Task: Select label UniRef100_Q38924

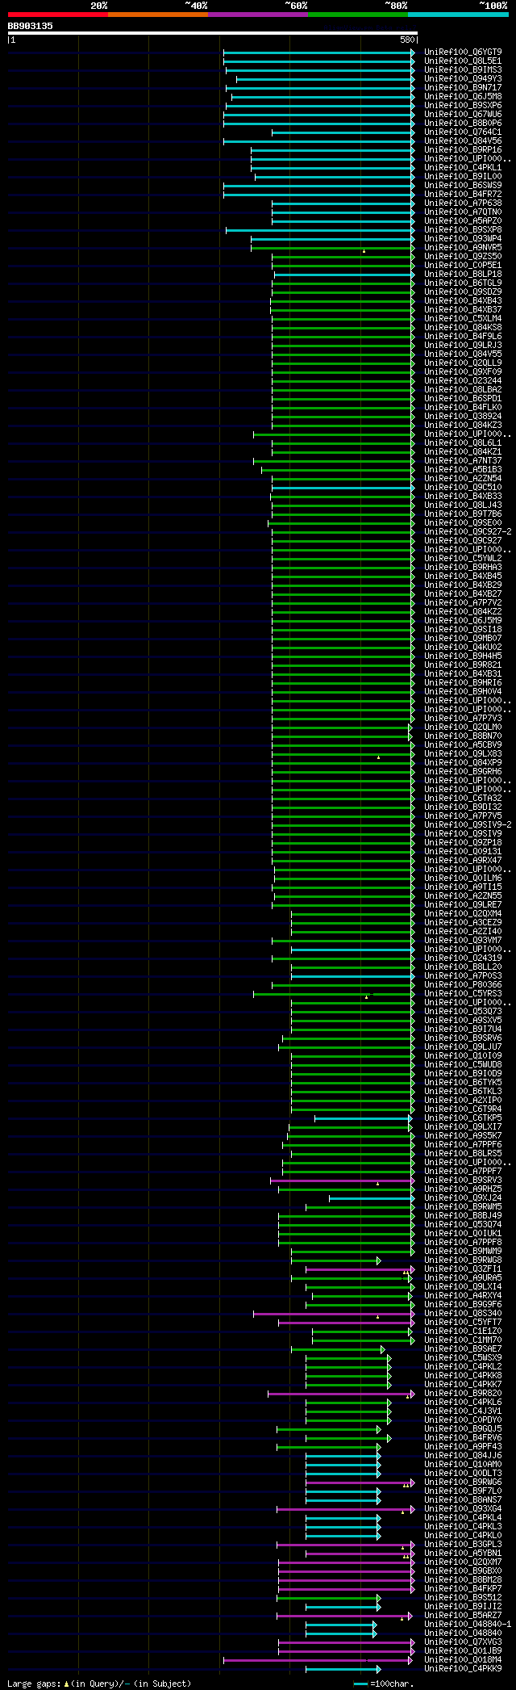Action: [x=463, y=417]
